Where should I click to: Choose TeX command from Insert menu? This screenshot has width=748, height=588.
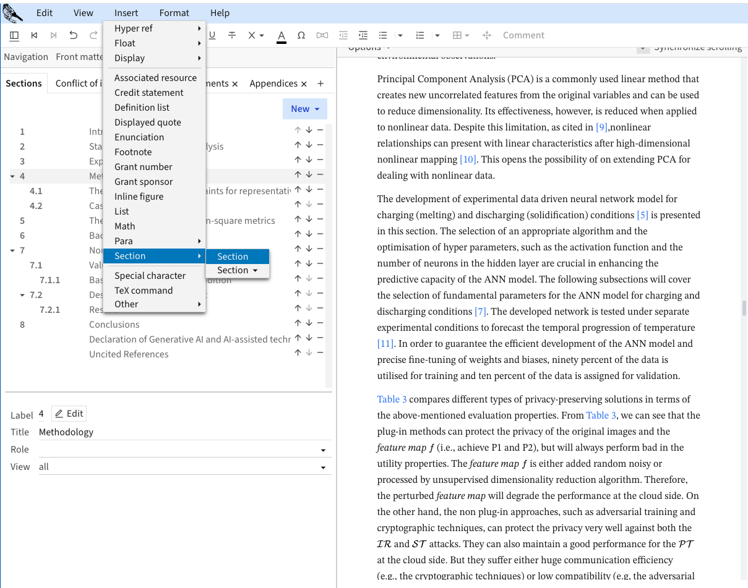point(144,290)
